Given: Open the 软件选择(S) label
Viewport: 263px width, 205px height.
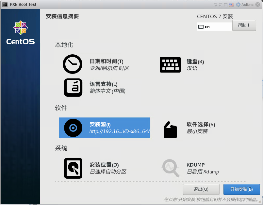Looking at the screenshot, I should click(201, 124).
